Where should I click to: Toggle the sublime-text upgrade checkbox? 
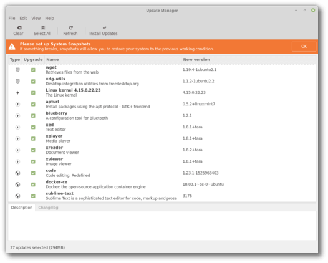33,196
